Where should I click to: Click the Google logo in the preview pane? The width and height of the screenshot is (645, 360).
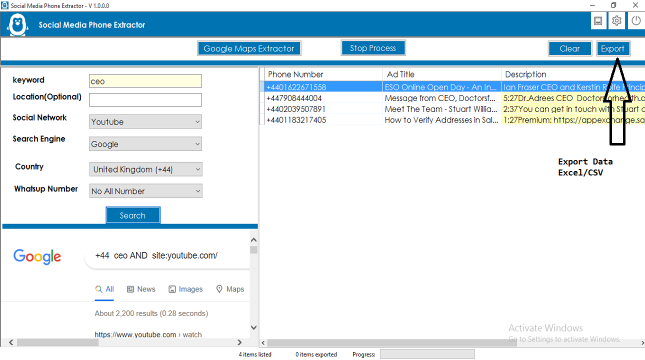pyautogui.click(x=37, y=256)
